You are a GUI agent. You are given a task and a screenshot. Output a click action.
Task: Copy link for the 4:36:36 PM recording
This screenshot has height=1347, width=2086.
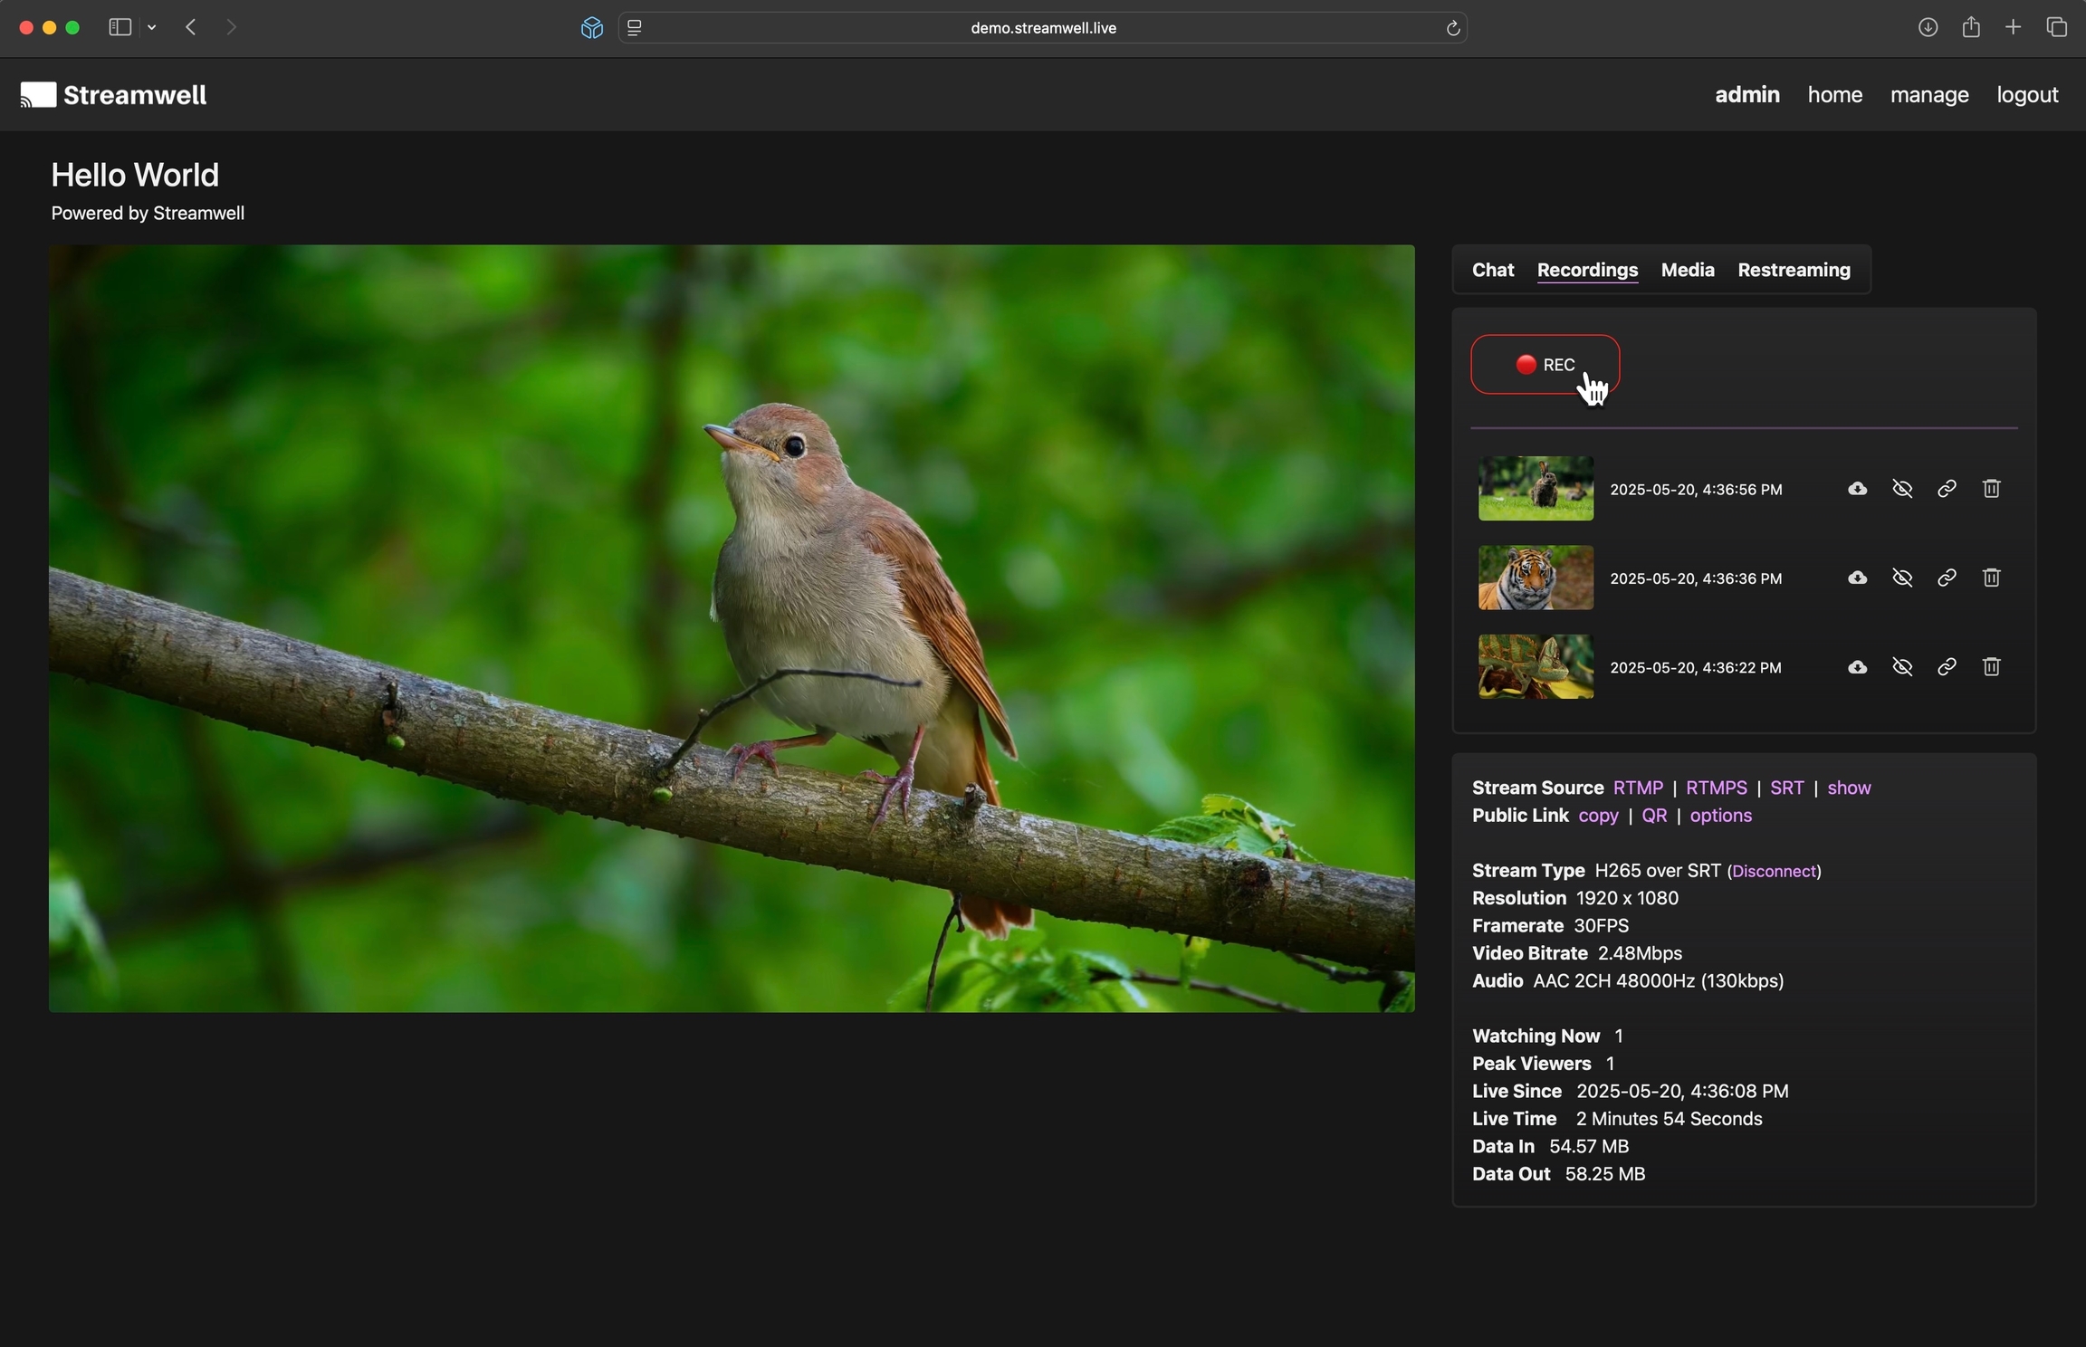click(x=1947, y=578)
